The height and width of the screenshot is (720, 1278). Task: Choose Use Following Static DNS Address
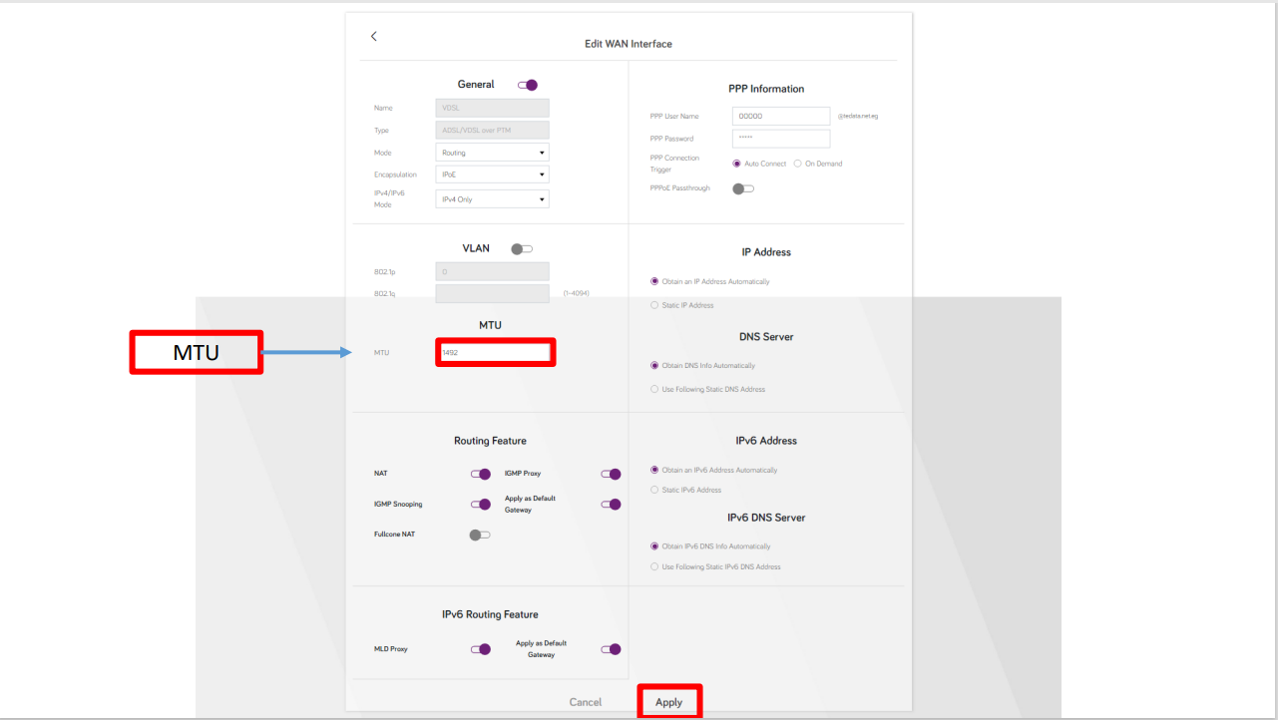654,389
